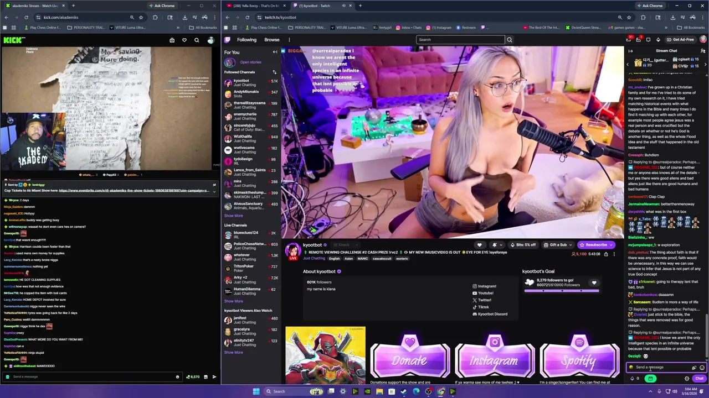Share the kyootbot stream
Image resolution: width=709 pixels, height=398 pixels.
tap(606, 254)
